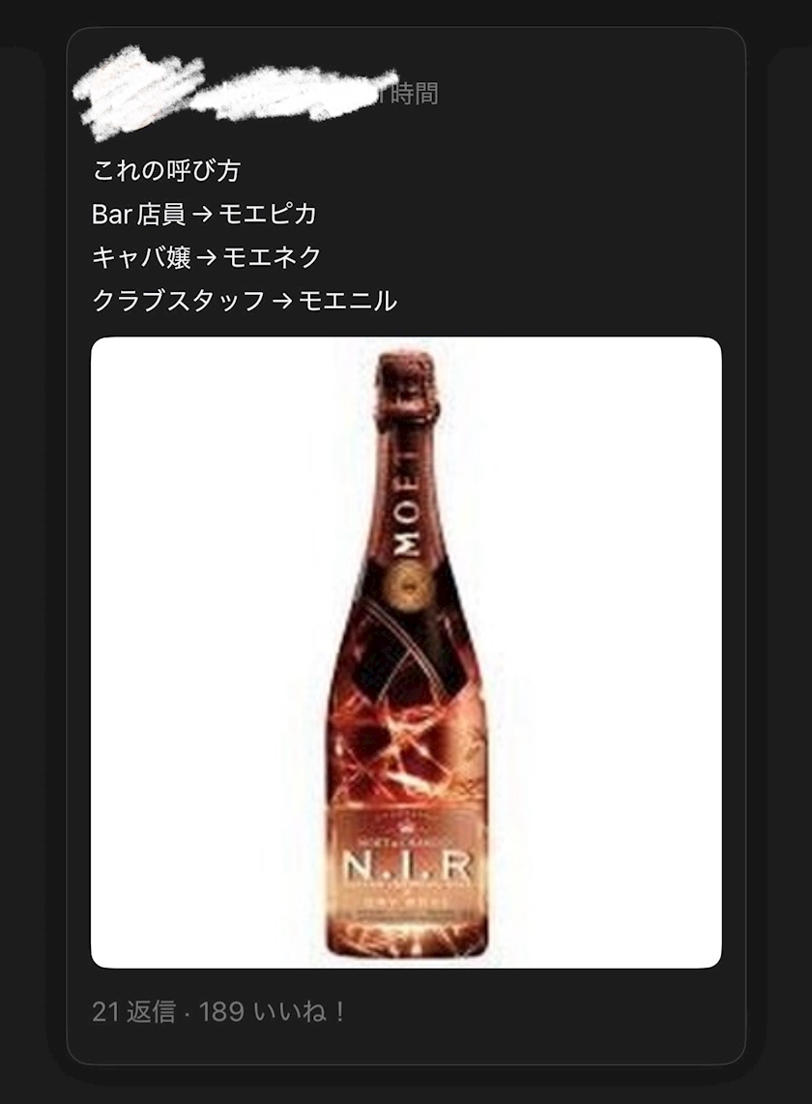
Task: Select the これの呼び方 text line
Action: coord(166,170)
